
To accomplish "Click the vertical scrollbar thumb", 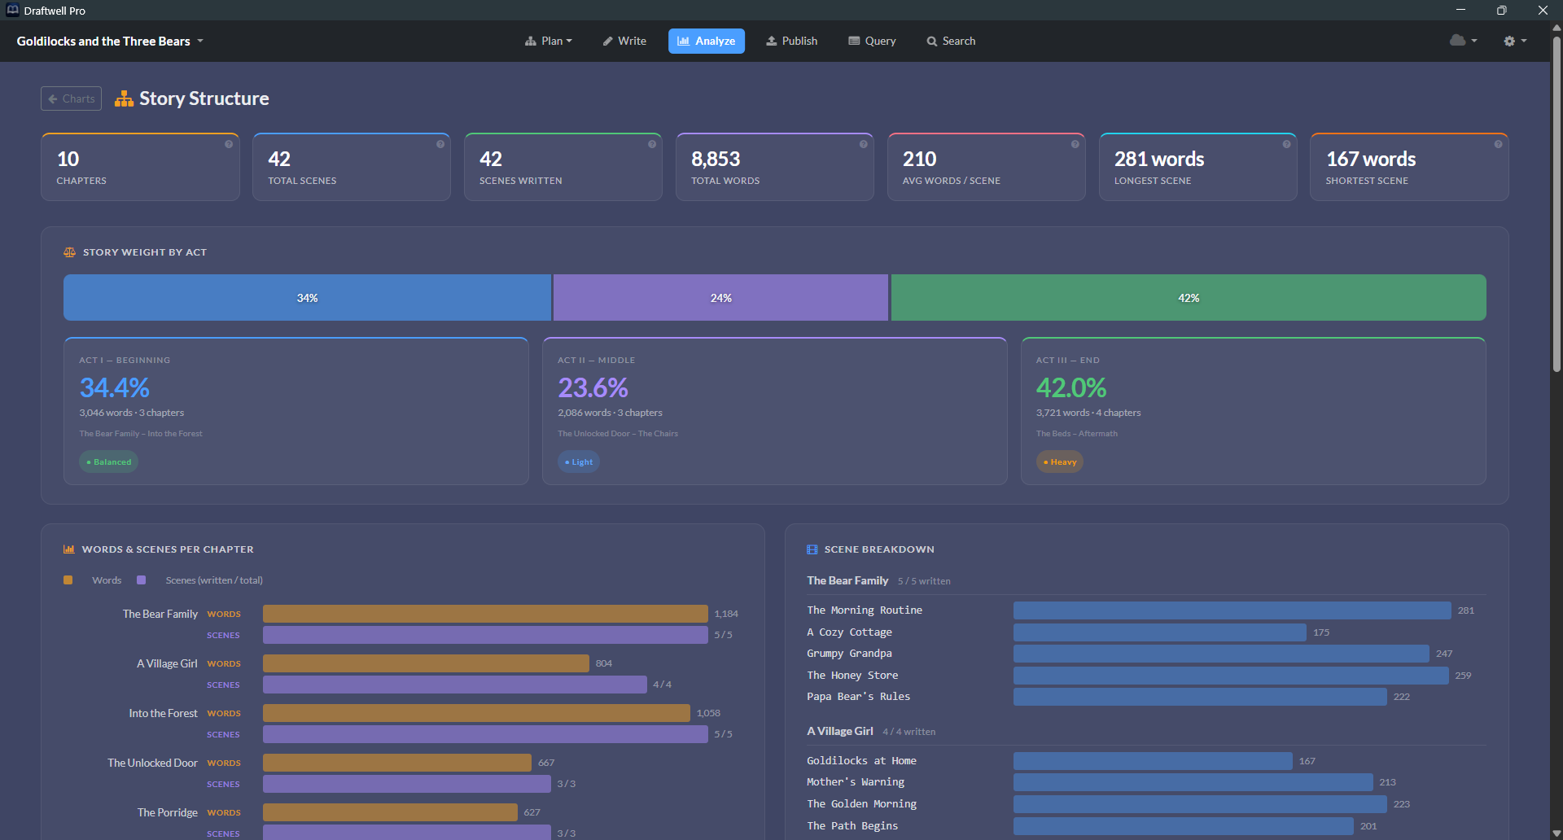I will pos(1556,203).
